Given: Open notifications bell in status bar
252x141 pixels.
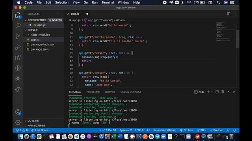Looking at the screenshot, I should [235, 130].
